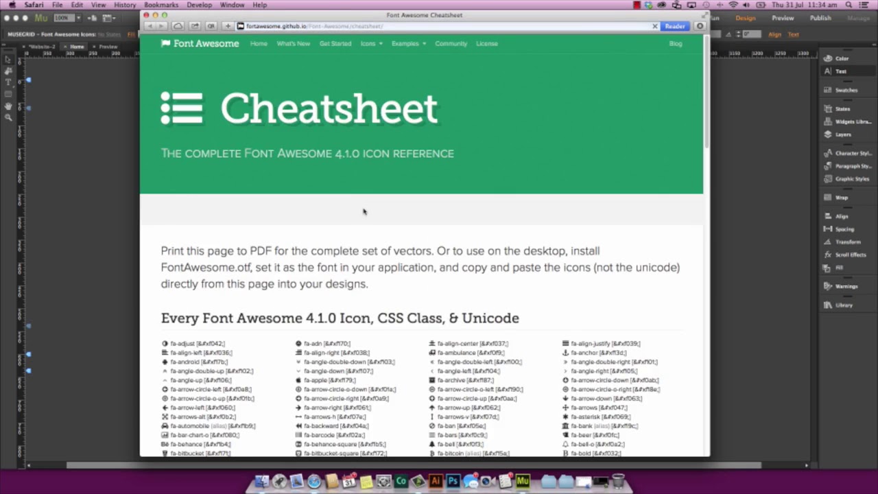Switch to Muse Publish mode
878x494 pixels.
pos(820,18)
